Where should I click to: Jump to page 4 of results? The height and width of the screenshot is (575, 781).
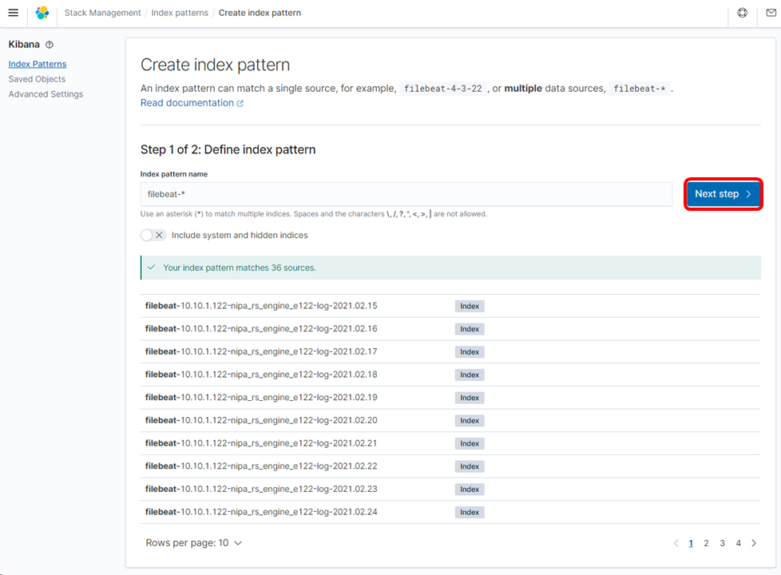pos(738,543)
